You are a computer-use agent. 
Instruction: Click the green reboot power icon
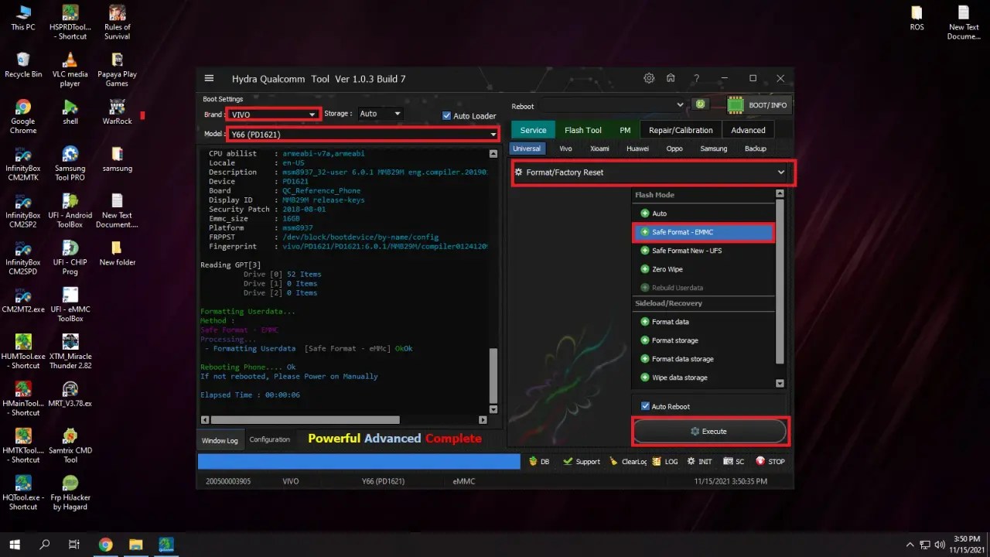click(700, 104)
